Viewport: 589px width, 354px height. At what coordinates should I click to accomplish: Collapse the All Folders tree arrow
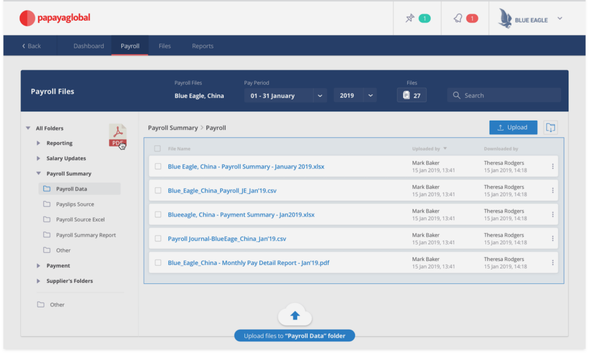[28, 128]
